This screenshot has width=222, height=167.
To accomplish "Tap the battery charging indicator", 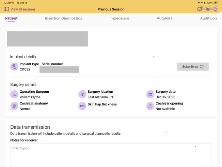I will click(x=215, y=3).
